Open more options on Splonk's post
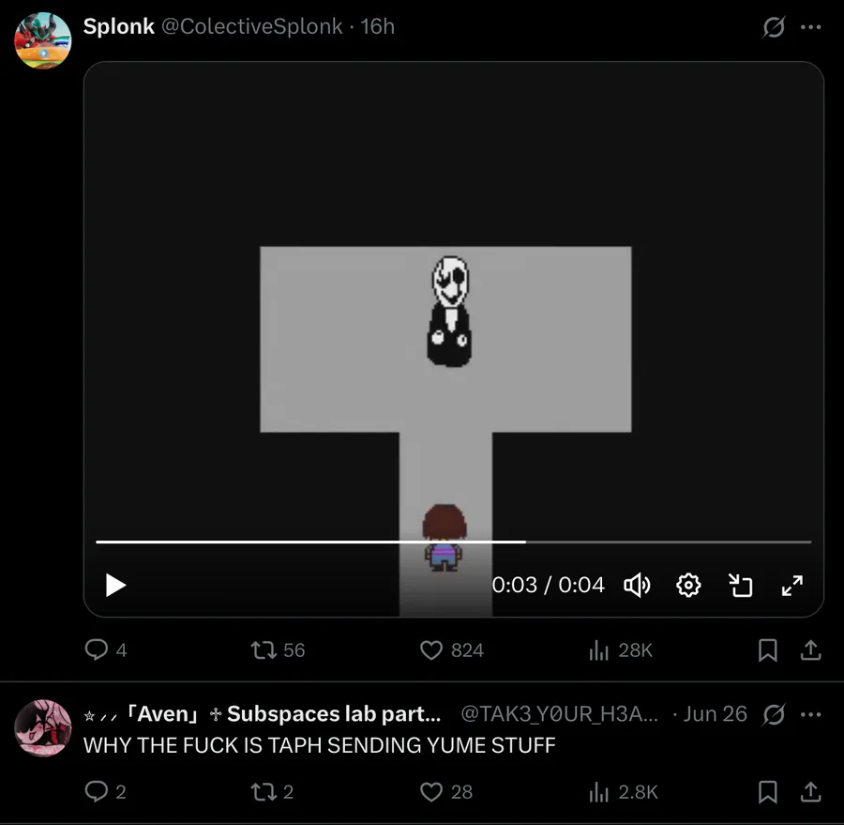844x825 pixels. pyautogui.click(x=810, y=27)
